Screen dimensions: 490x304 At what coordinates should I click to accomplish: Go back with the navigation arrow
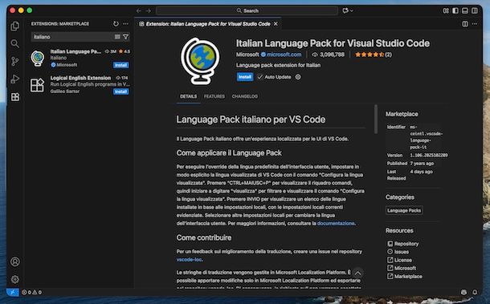pos(139,10)
